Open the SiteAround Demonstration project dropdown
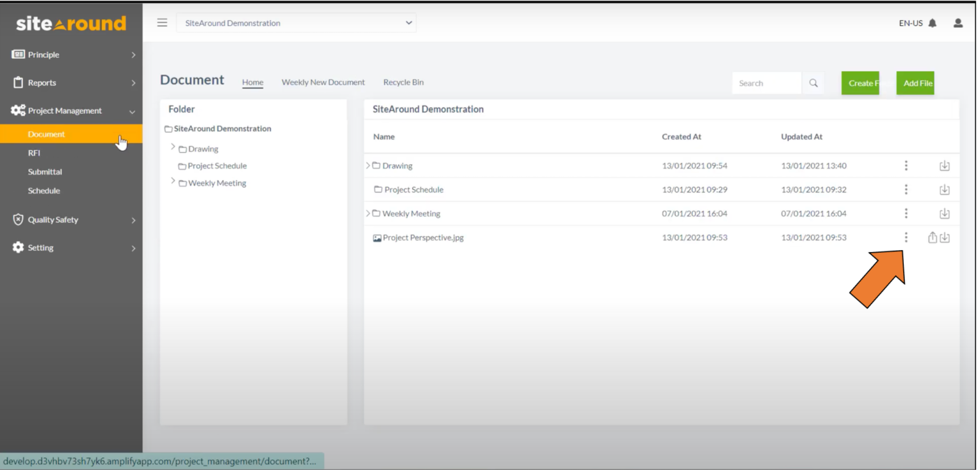Viewport: 978px width, 470px height. (x=296, y=22)
